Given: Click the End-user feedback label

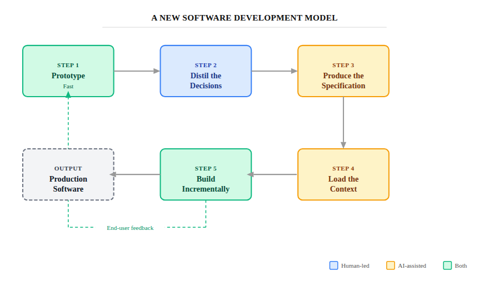Looking at the screenshot, I should click(x=130, y=228).
